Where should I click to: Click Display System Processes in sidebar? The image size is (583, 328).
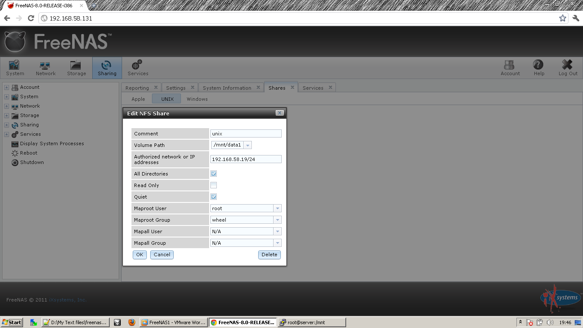click(52, 143)
